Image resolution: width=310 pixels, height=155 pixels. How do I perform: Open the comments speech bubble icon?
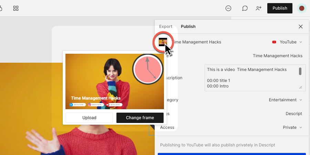coord(245,8)
